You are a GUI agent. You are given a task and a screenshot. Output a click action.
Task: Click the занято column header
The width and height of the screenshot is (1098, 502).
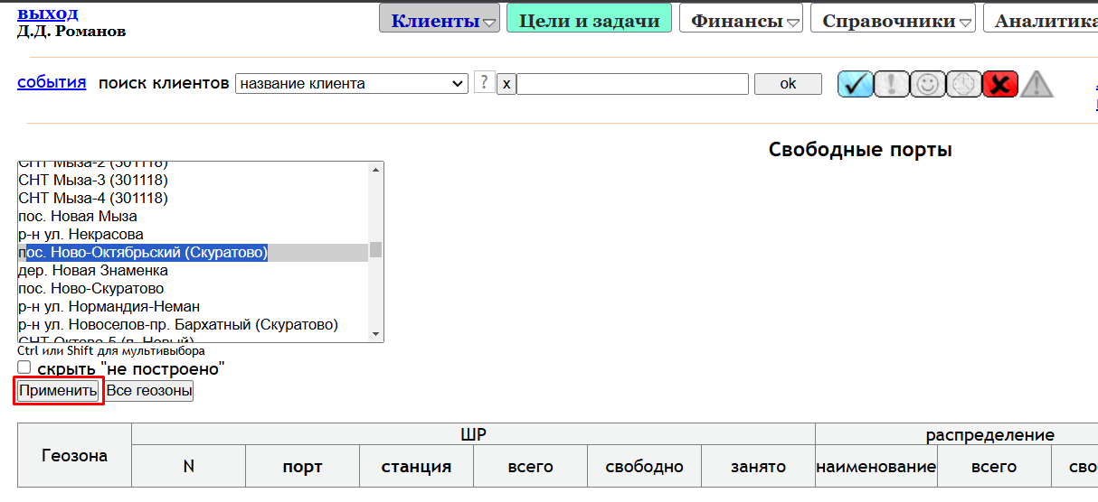(x=758, y=467)
